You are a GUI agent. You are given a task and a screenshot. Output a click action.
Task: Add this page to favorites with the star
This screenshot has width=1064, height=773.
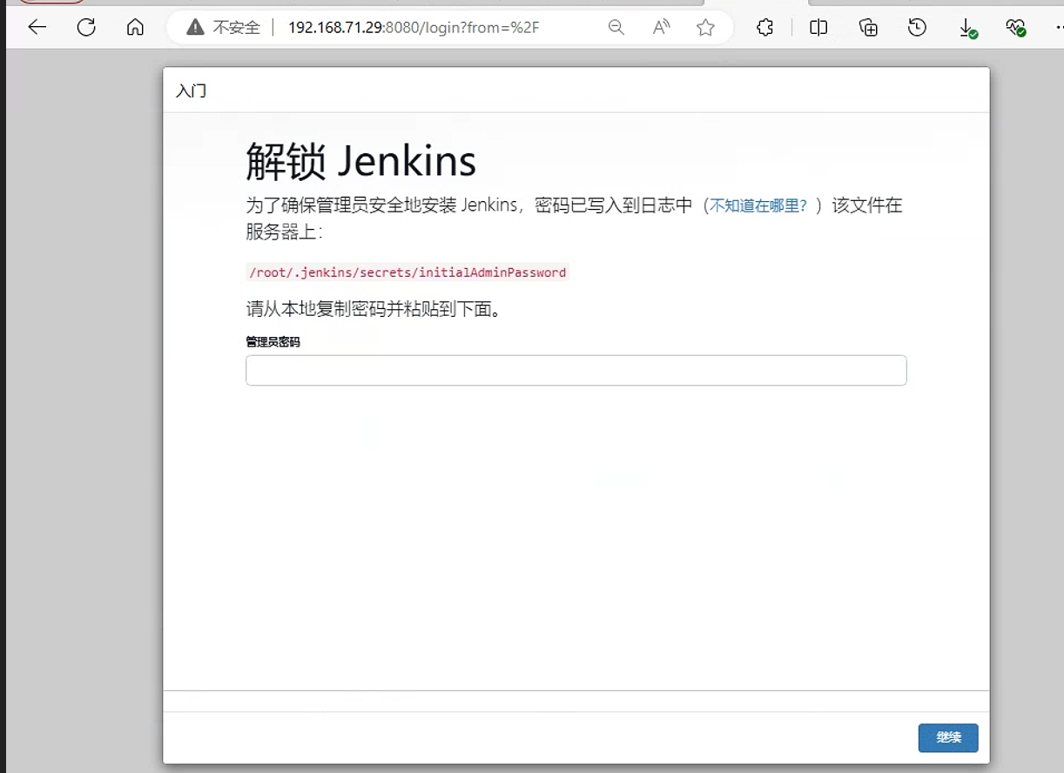click(x=706, y=27)
